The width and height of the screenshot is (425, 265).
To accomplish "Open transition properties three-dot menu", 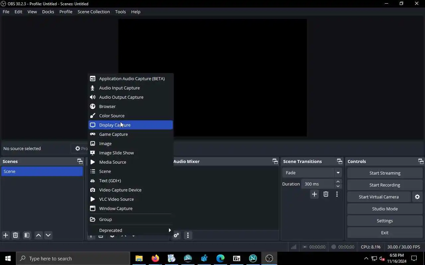I will coord(337,194).
